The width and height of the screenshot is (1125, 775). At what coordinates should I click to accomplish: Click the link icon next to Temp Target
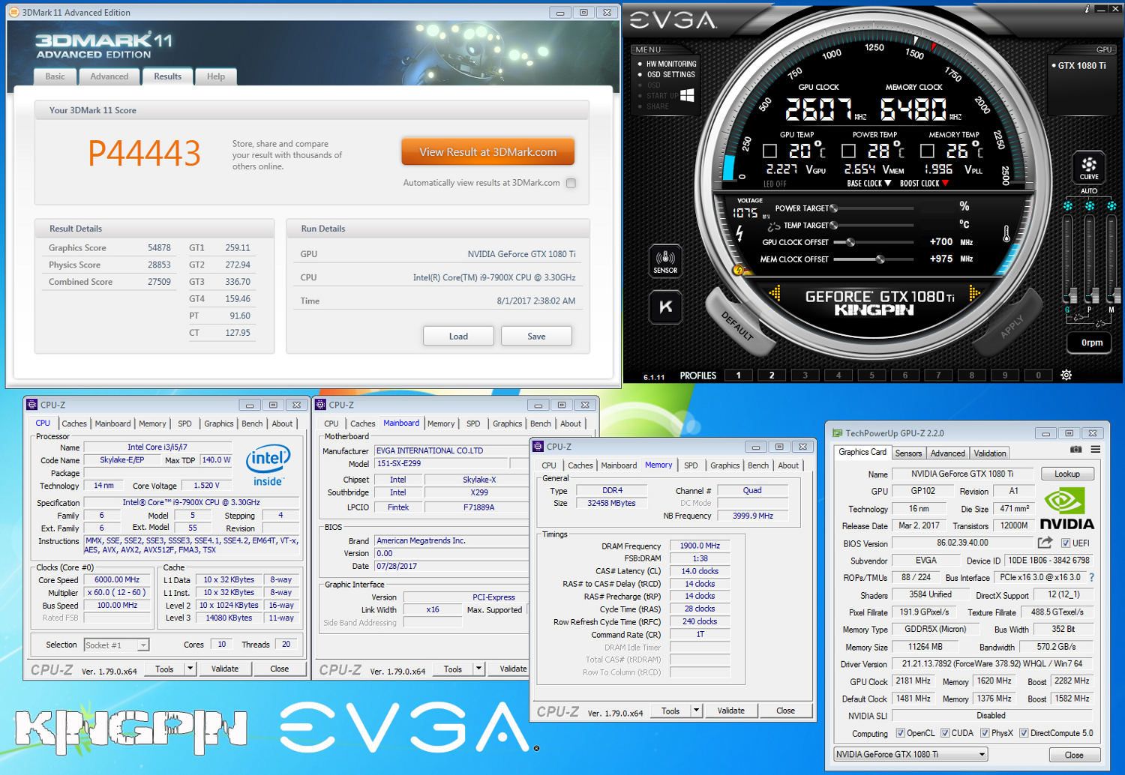(774, 226)
